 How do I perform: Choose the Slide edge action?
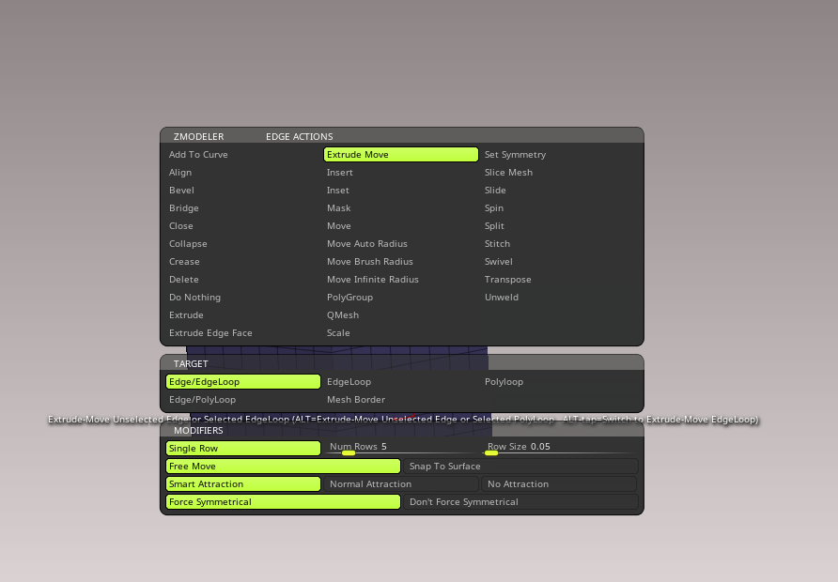coord(495,190)
